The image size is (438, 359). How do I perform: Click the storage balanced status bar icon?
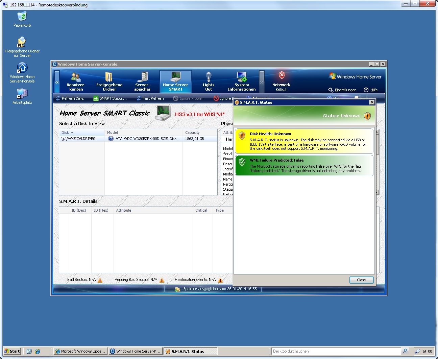pos(177,289)
